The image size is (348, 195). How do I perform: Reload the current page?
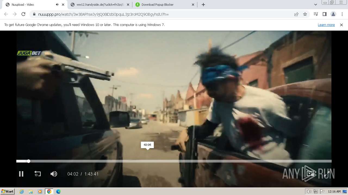[23, 14]
